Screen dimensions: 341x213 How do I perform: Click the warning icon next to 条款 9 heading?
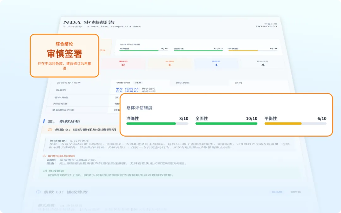(50, 130)
